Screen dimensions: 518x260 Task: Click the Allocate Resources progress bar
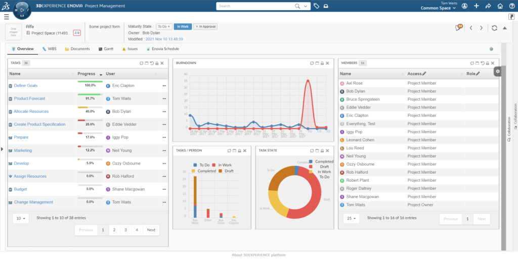coord(90,108)
